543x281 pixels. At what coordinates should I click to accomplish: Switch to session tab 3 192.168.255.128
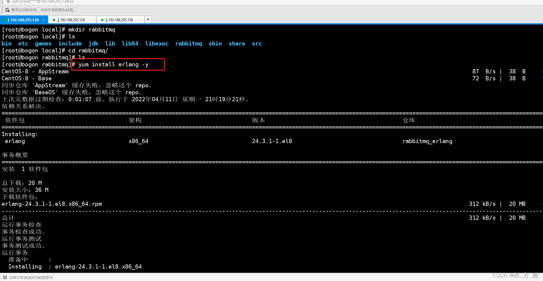tap(119, 20)
